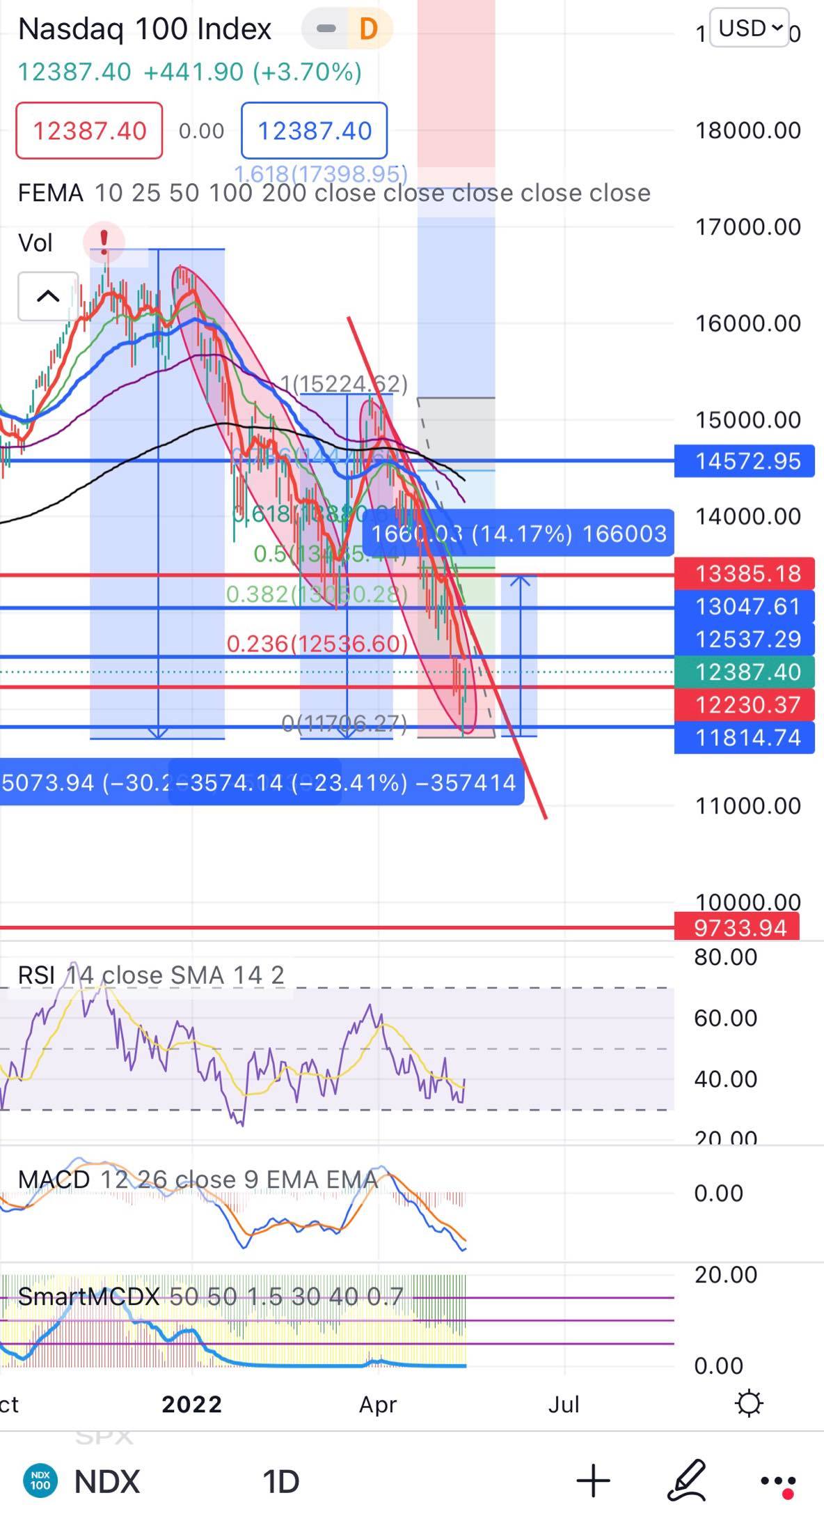
Task: Select the 1660.03 (14.17%) measurement label
Action: click(x=518, y=534)
